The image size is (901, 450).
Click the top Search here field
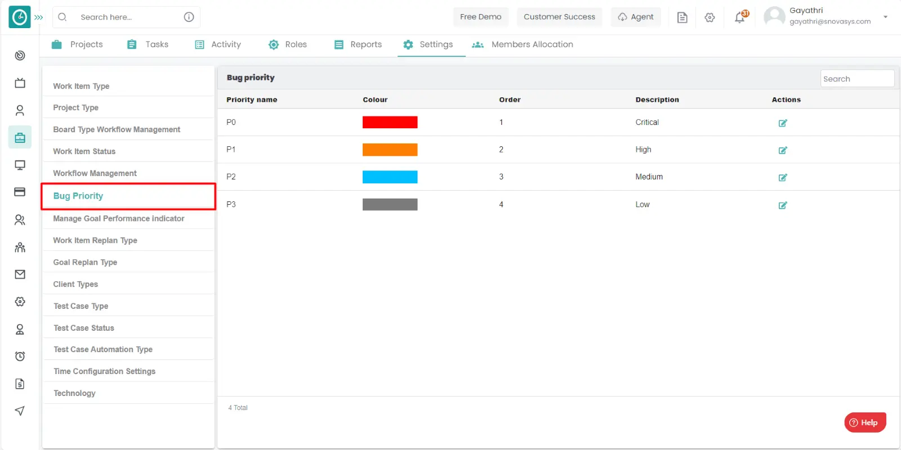pyautogui.click(x=126, y=17)
